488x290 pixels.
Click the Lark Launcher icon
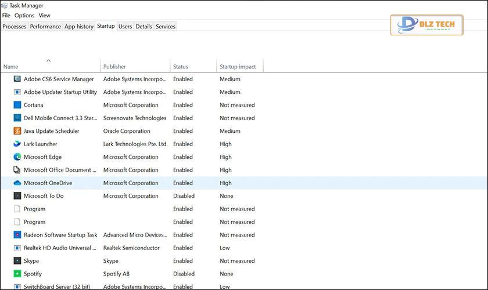(x=17, y=144)
